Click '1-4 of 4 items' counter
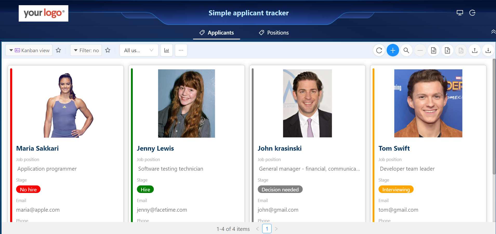Screen dimensions: 496x234 tap(233, 229)
